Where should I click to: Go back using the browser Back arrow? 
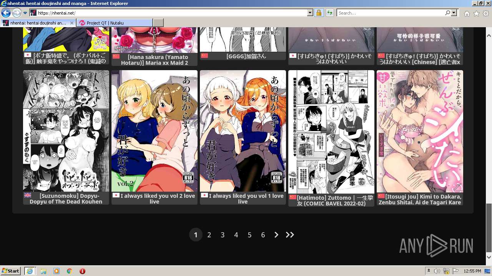point(6,13)
